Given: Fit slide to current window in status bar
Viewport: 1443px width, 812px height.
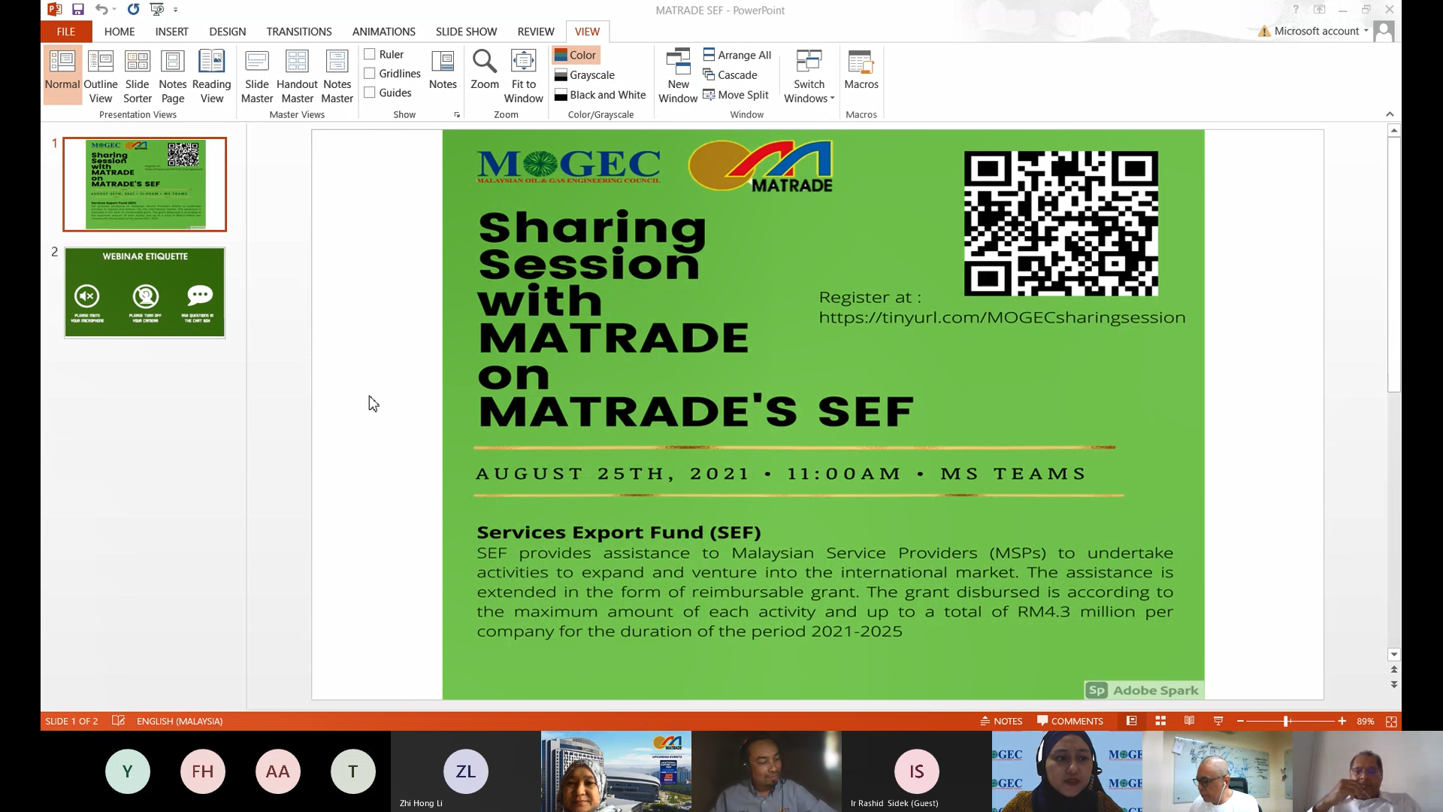Looking at the screenshot, I should 1391,721.
